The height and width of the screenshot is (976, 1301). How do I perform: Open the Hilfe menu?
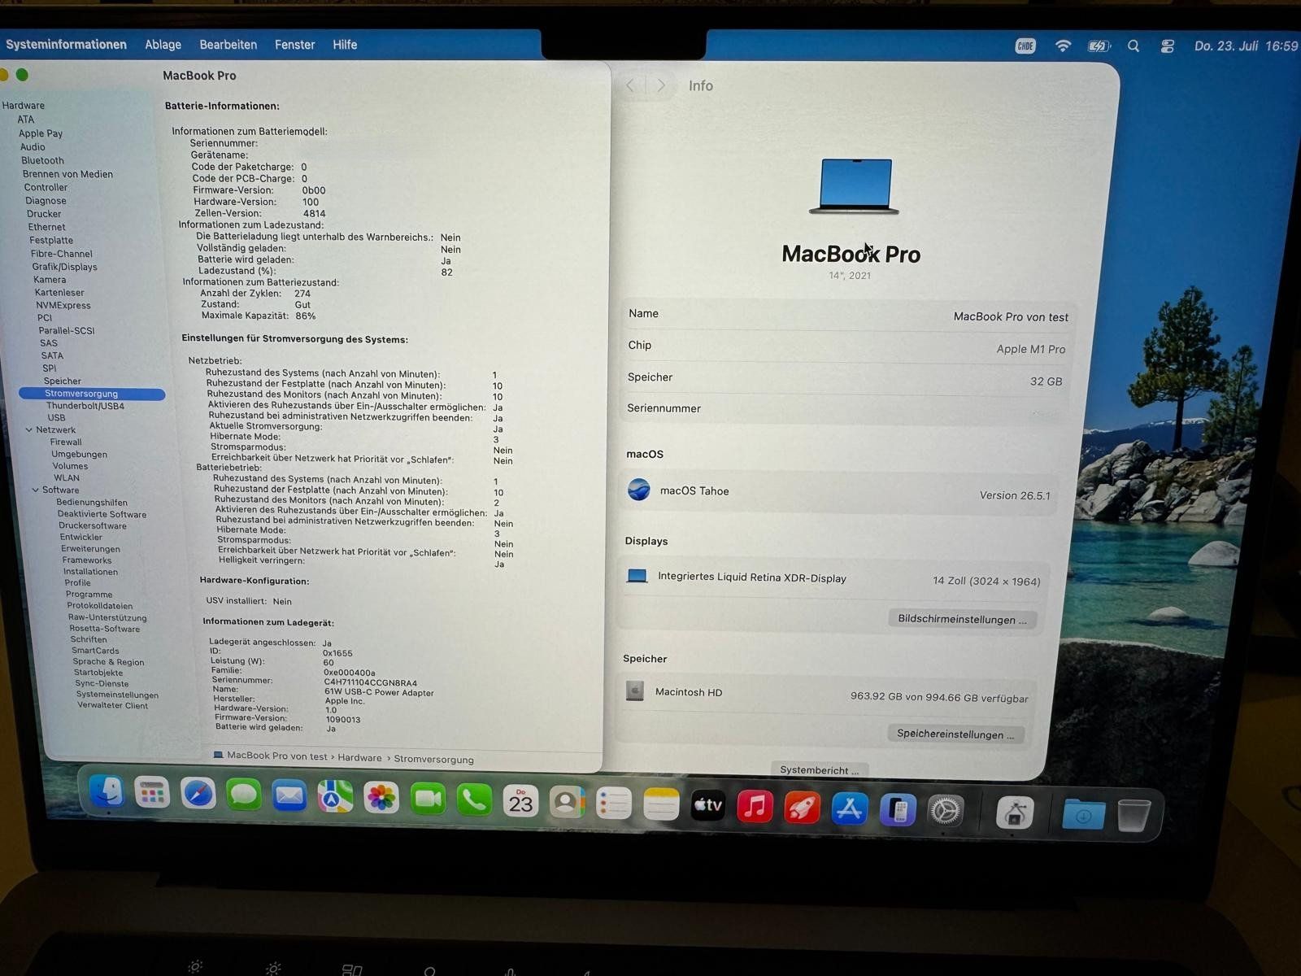(x=345, y=45)
